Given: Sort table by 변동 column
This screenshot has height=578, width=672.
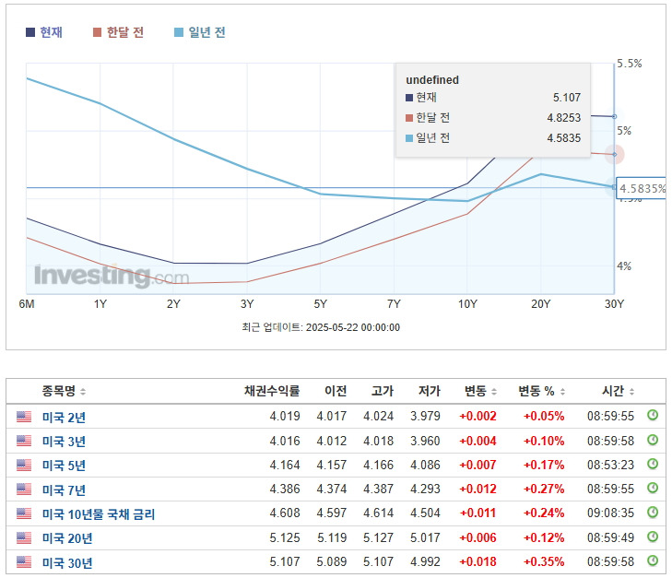Looking at the screenshot, I should [480, 391].
